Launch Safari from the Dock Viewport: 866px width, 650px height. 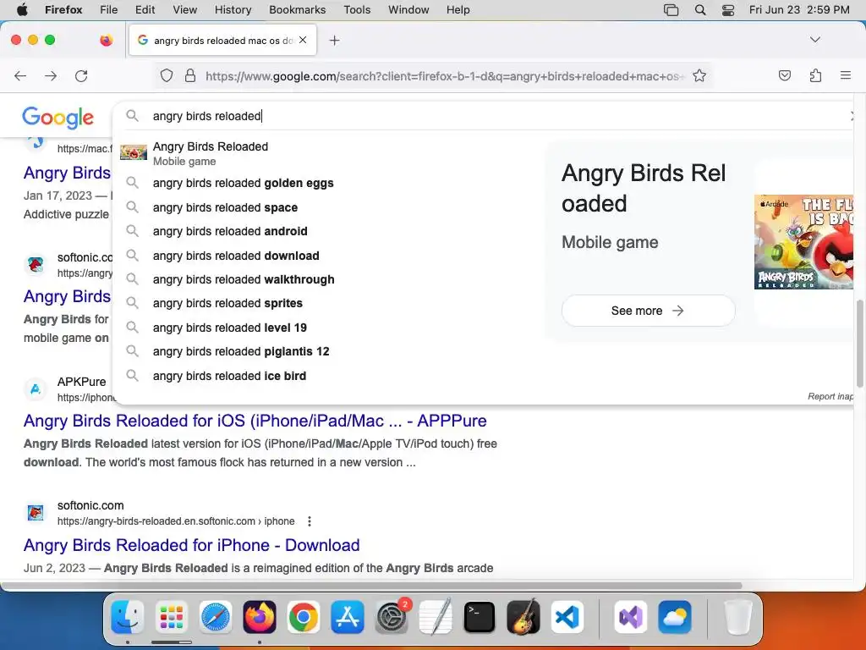[215, 617]
